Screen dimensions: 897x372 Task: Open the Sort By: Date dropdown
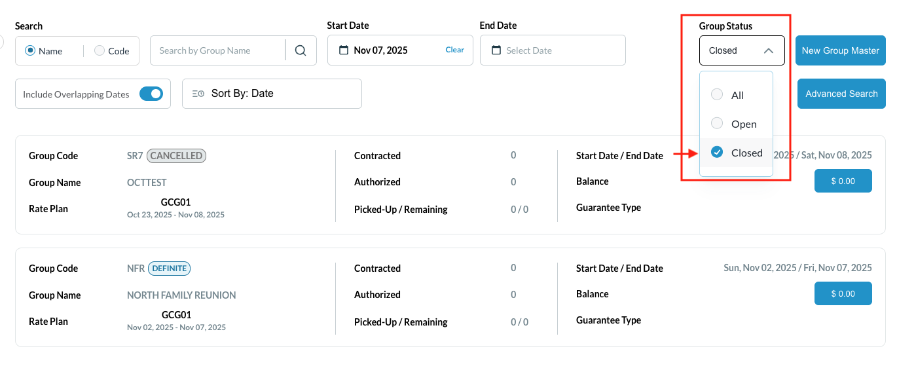tap(272, 94)
